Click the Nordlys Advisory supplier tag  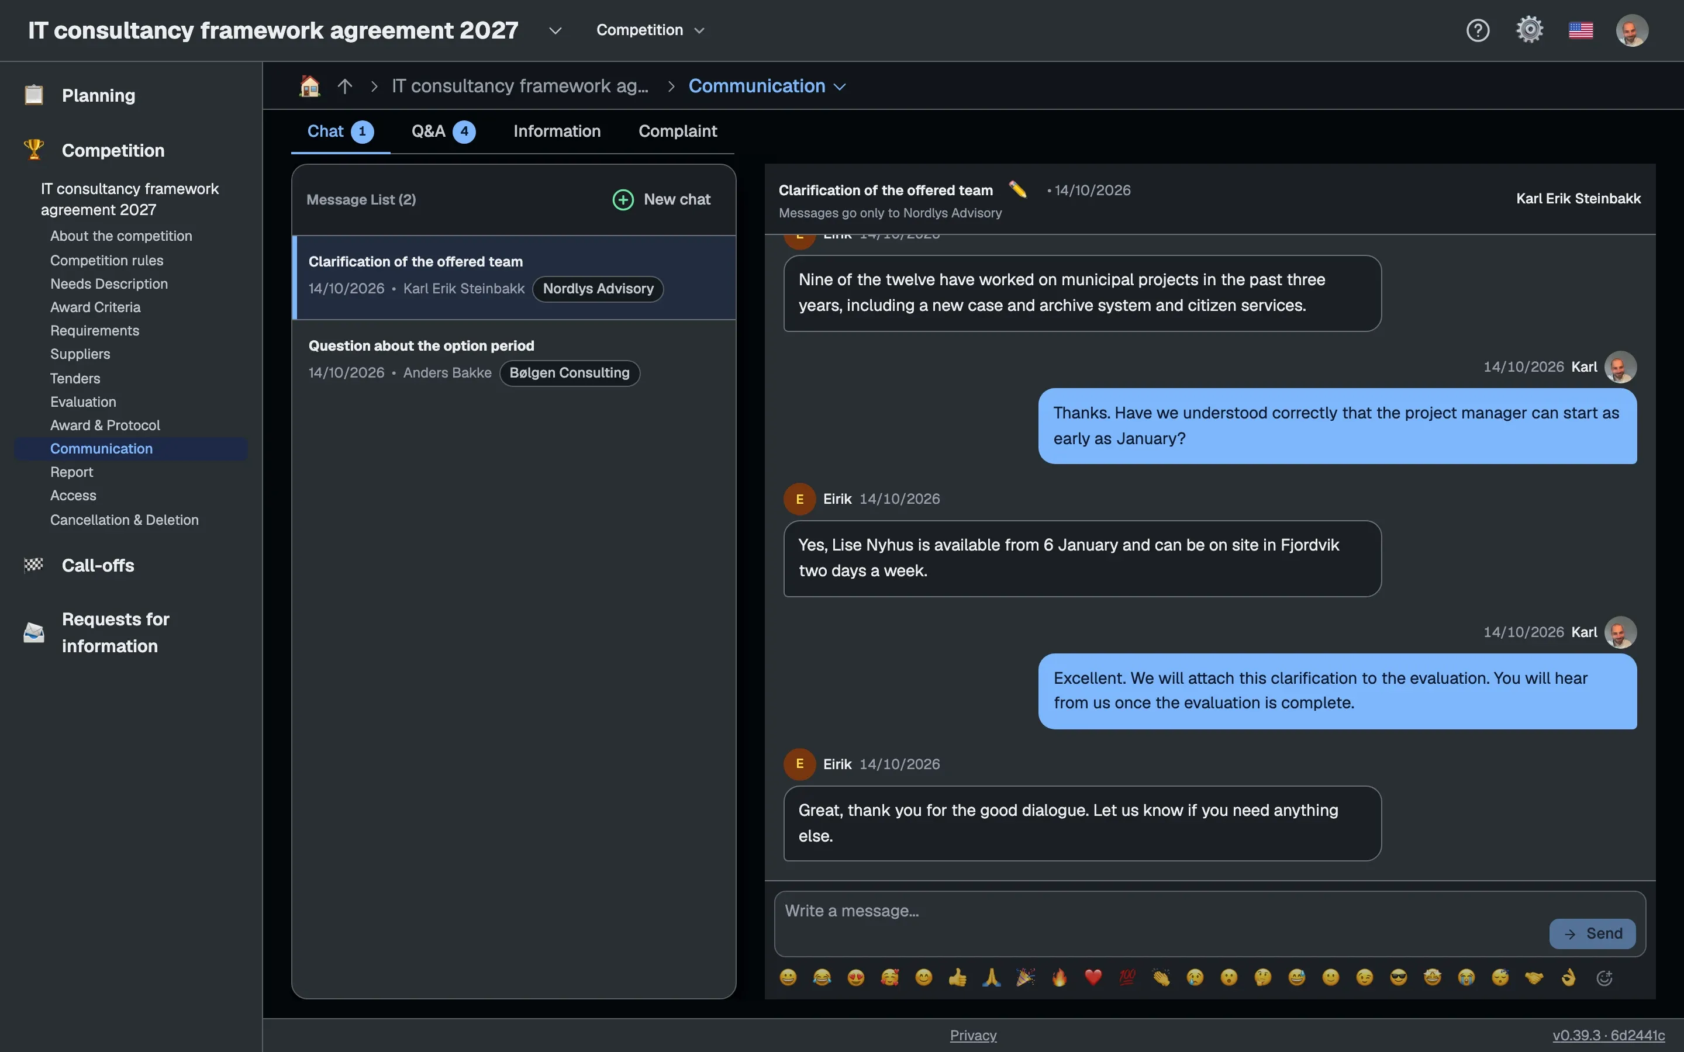598,289
